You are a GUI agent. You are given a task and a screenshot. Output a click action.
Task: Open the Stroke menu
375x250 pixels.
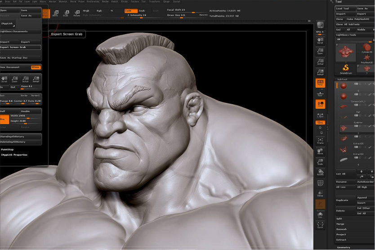[x=124, y=1]
